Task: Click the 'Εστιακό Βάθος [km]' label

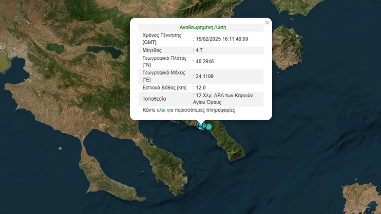Action: click(164, 88)
